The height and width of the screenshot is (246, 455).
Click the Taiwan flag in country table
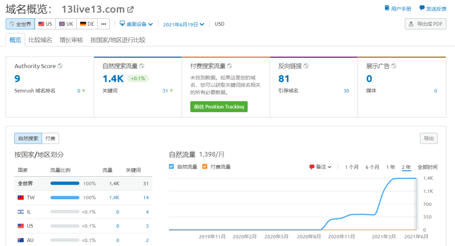20,198
